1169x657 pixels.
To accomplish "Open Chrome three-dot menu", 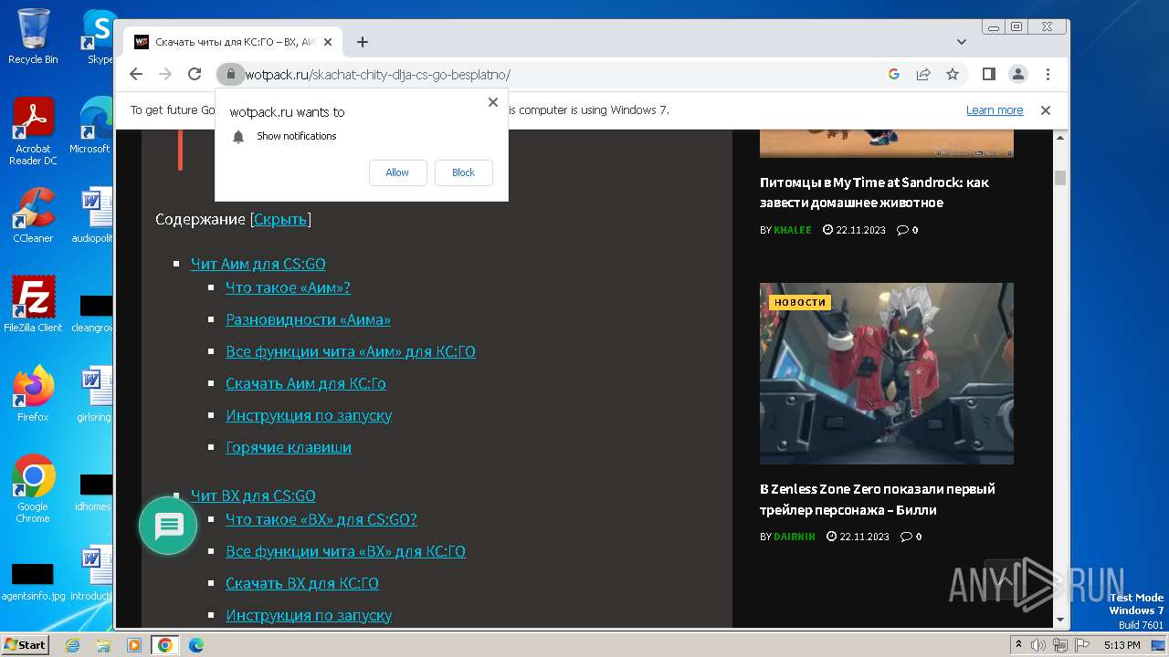I will click(x=1048, y=74).
